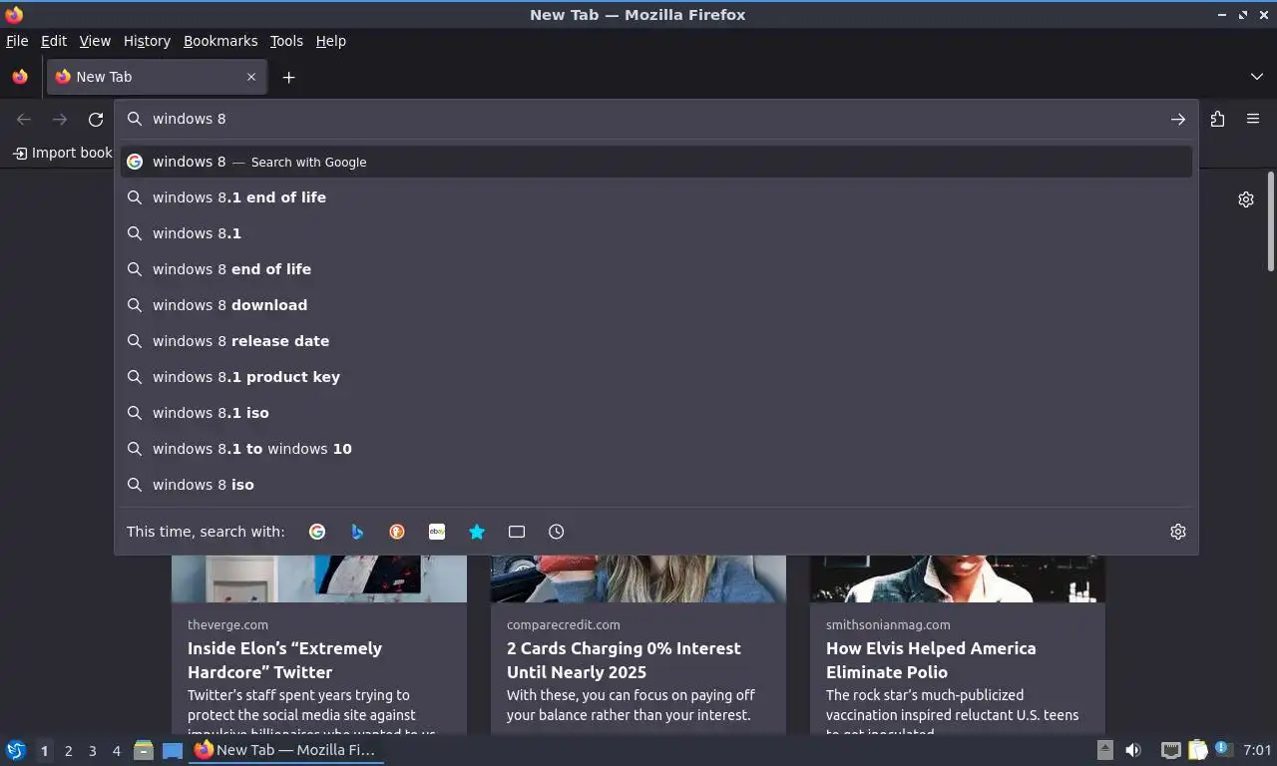Expand the list all tabs chevron
Viewport: 1277px width, 766px height.
1257,77
